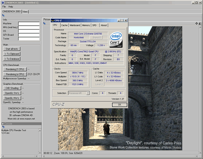This screenshot has width=203, height=159.
Task: Click the Picture horizontal scrollbar right arrow
Action: 197,156
